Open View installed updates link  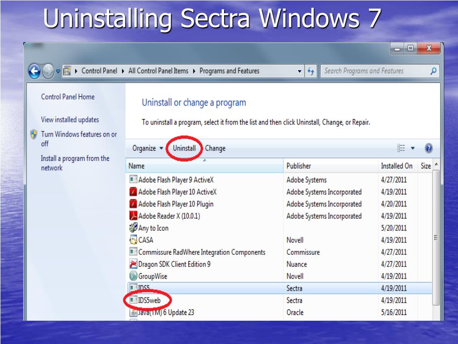70,120
